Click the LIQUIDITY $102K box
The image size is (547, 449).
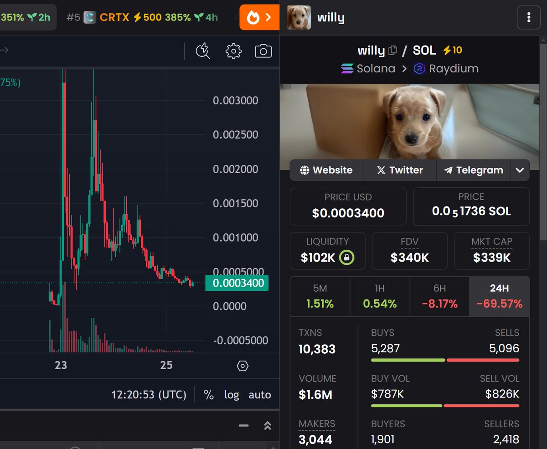[x=327, y=251]
